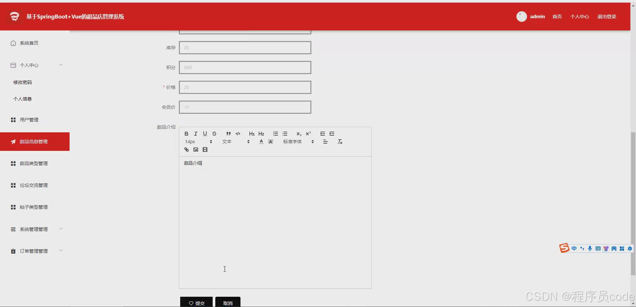
Task: Toggle underline formatting in the editor
Action: [205, 134]
